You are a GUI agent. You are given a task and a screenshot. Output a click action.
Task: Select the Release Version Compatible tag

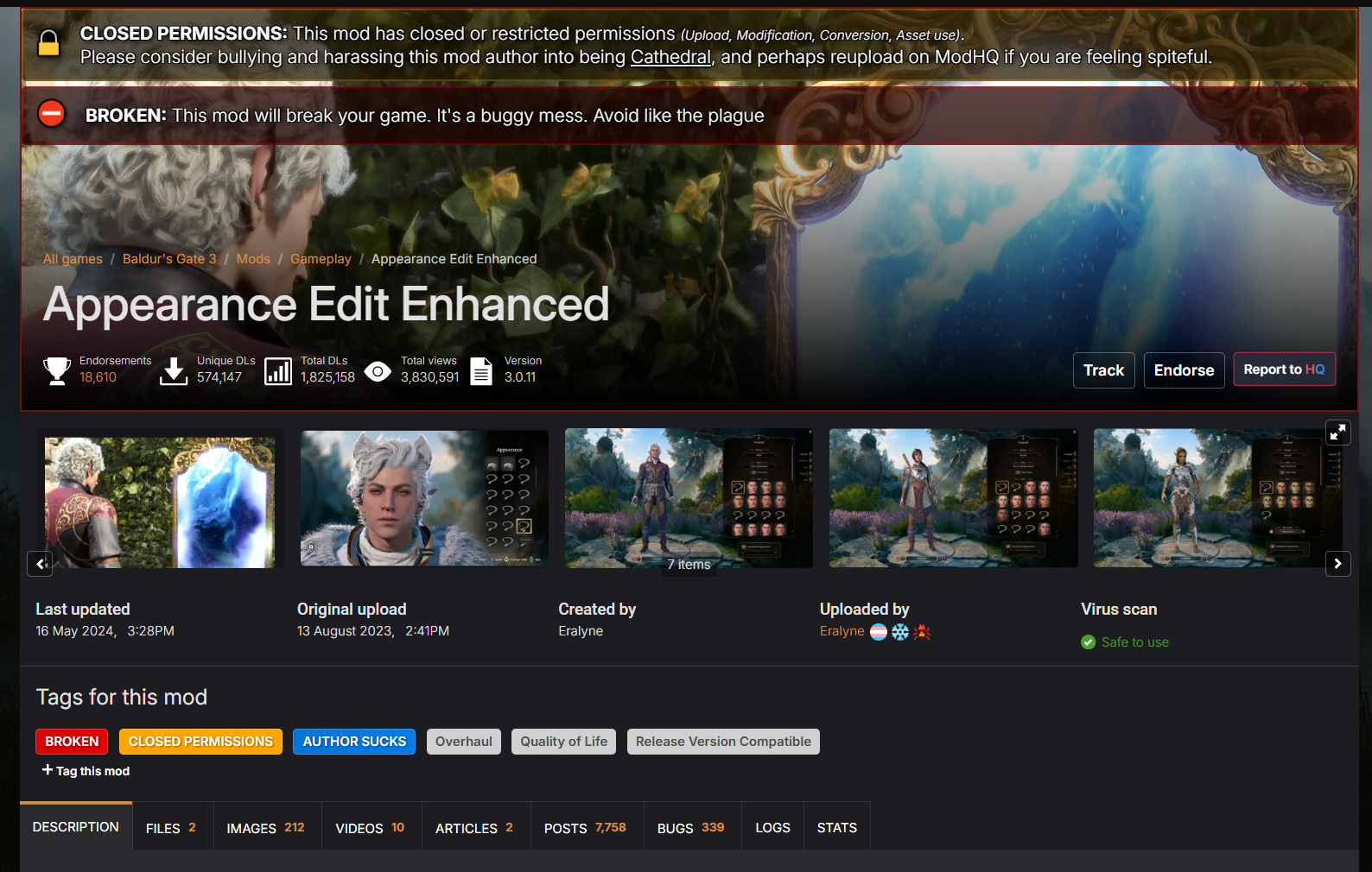[x=723, y=742]
